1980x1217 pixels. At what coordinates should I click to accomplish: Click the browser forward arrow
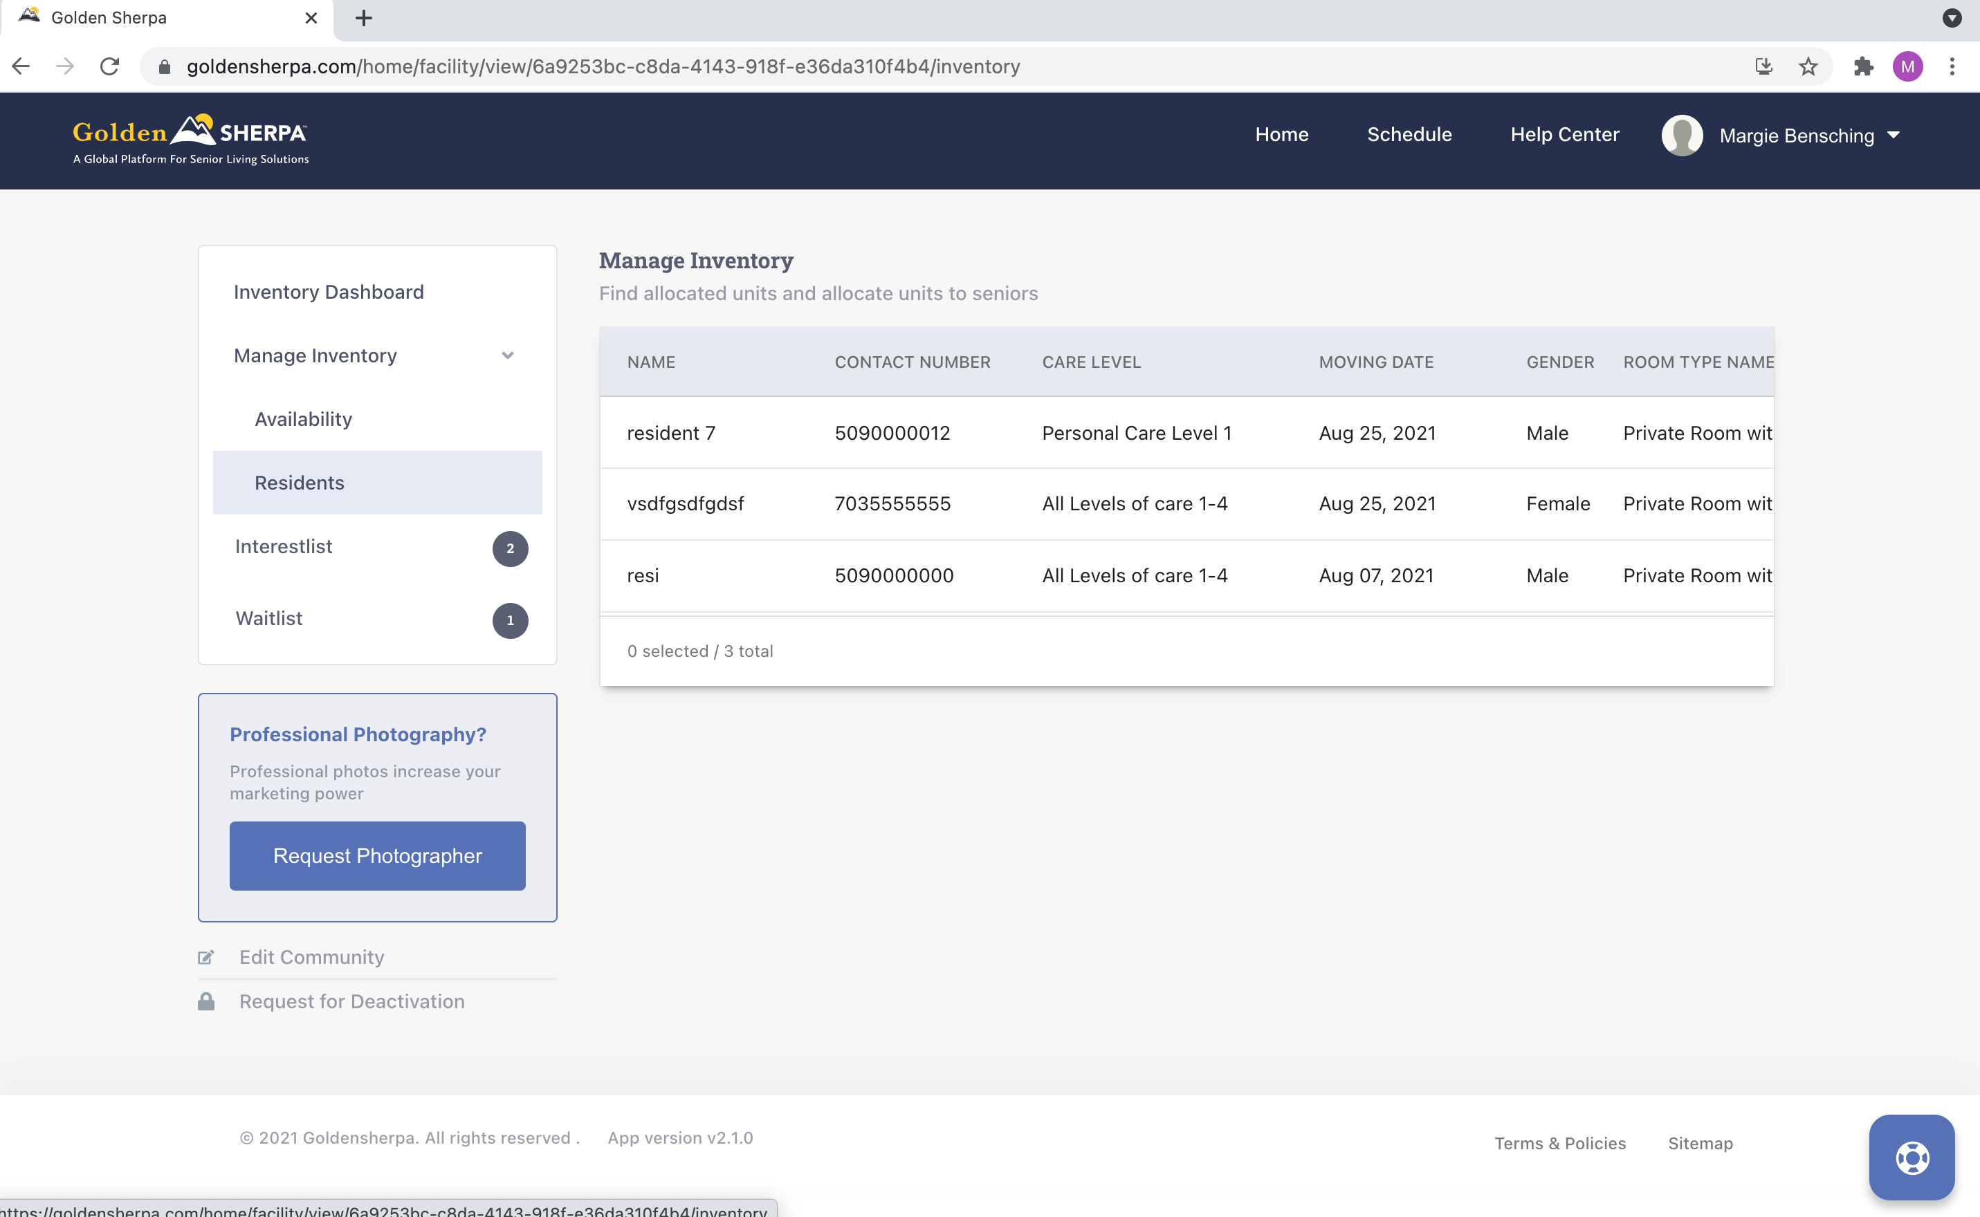pyautogui.click(x=65, y=66)
